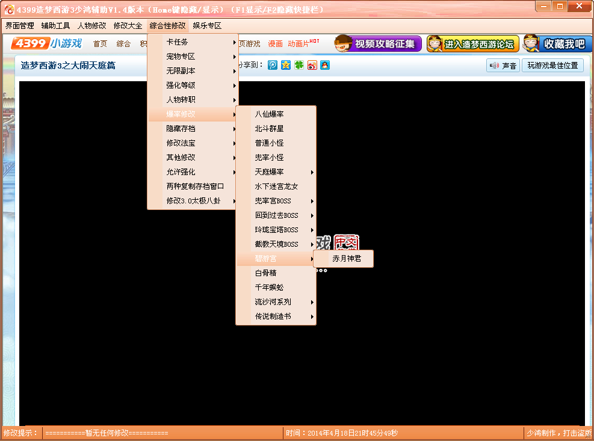This screenshot has width=594, height=441.
Task: Click 少鸿制作 status text
Action: [541, 433]
